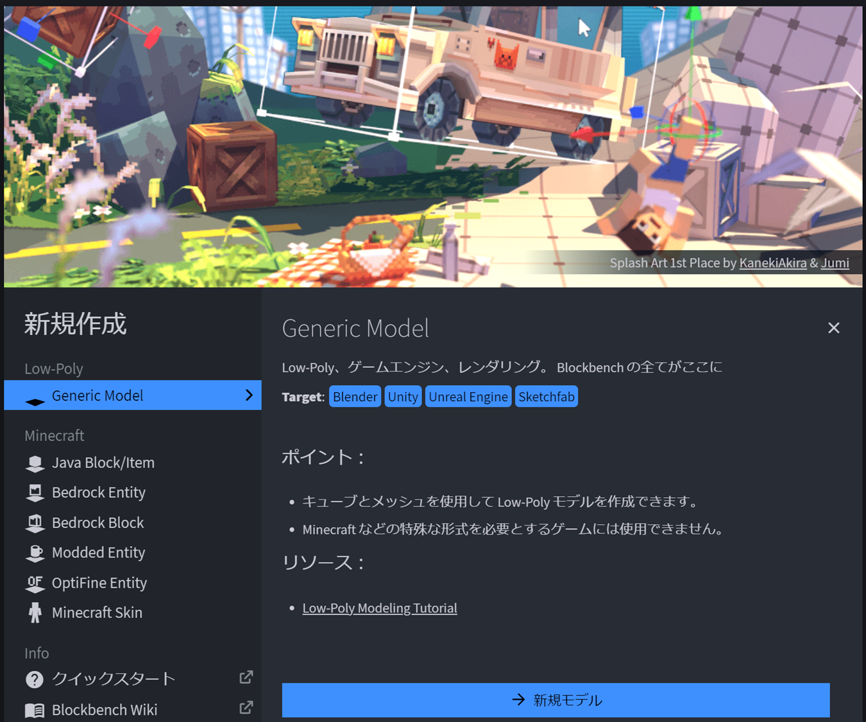Click the external-link icon beside Blockbench Wiki

(246, 707)
